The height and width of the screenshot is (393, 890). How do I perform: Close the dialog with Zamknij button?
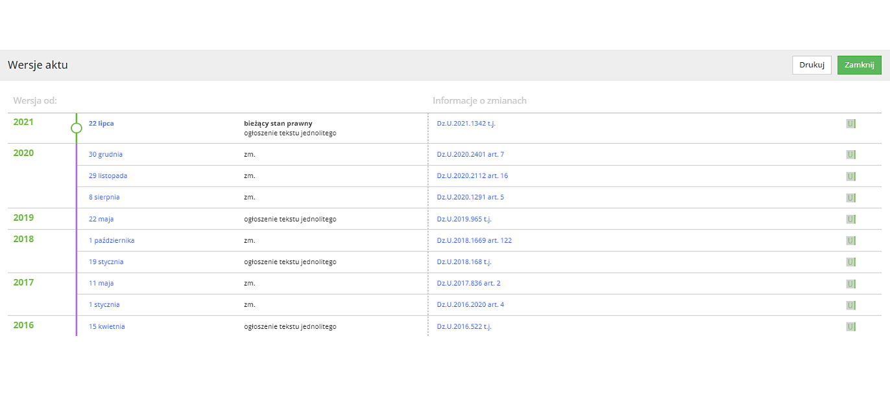click(x=859, y=65)
